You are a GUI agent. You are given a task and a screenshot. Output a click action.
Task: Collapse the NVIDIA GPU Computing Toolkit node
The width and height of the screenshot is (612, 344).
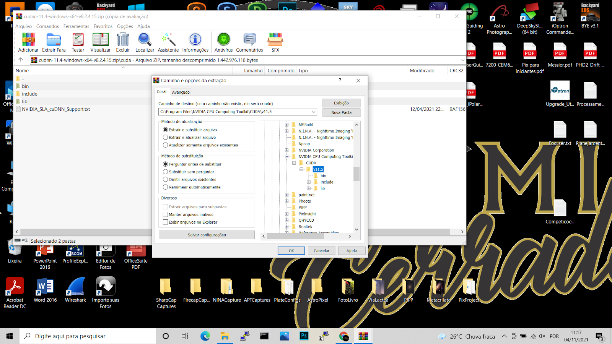pos(286,157)
